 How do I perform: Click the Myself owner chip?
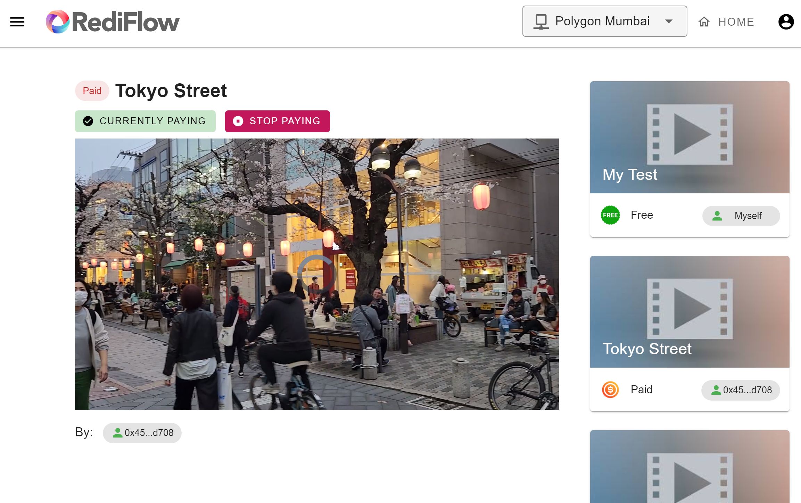(x=741, y=216)
